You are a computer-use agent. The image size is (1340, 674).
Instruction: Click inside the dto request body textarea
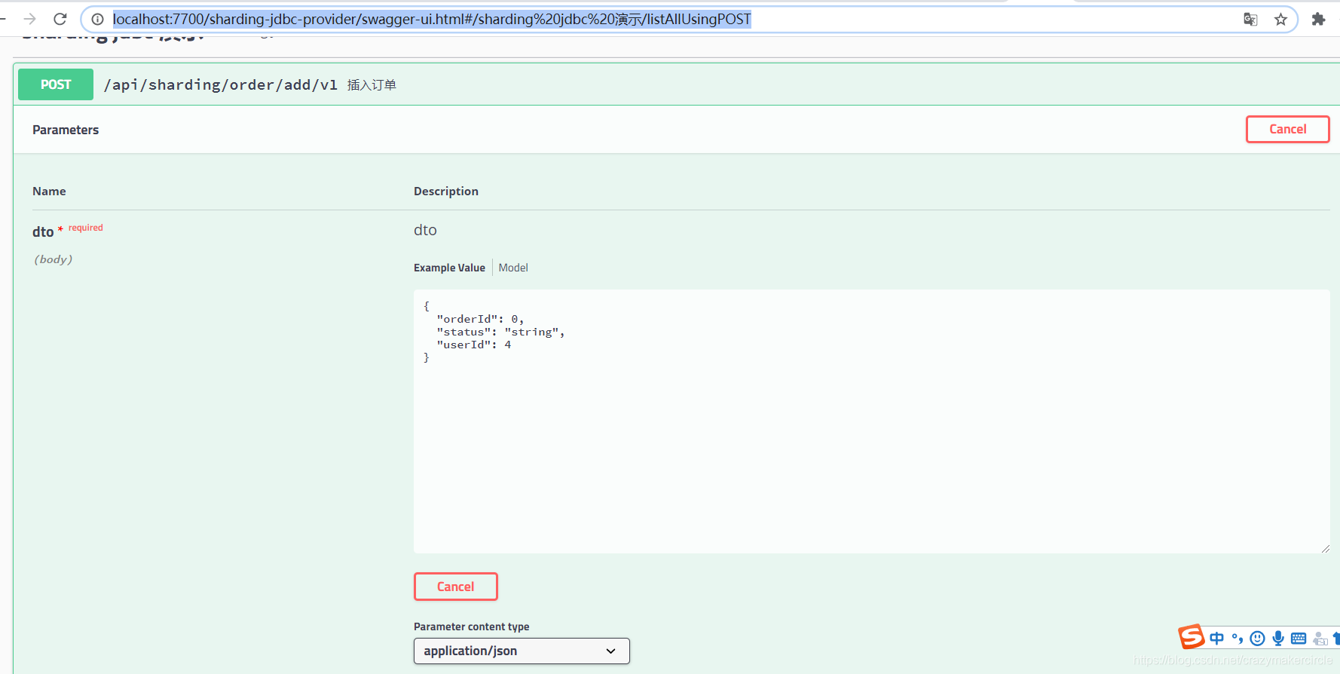(x=871, y=421)
